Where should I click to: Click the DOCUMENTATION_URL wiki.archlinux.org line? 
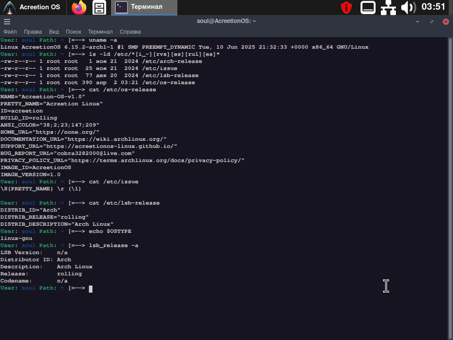click(x=84, y=139)
